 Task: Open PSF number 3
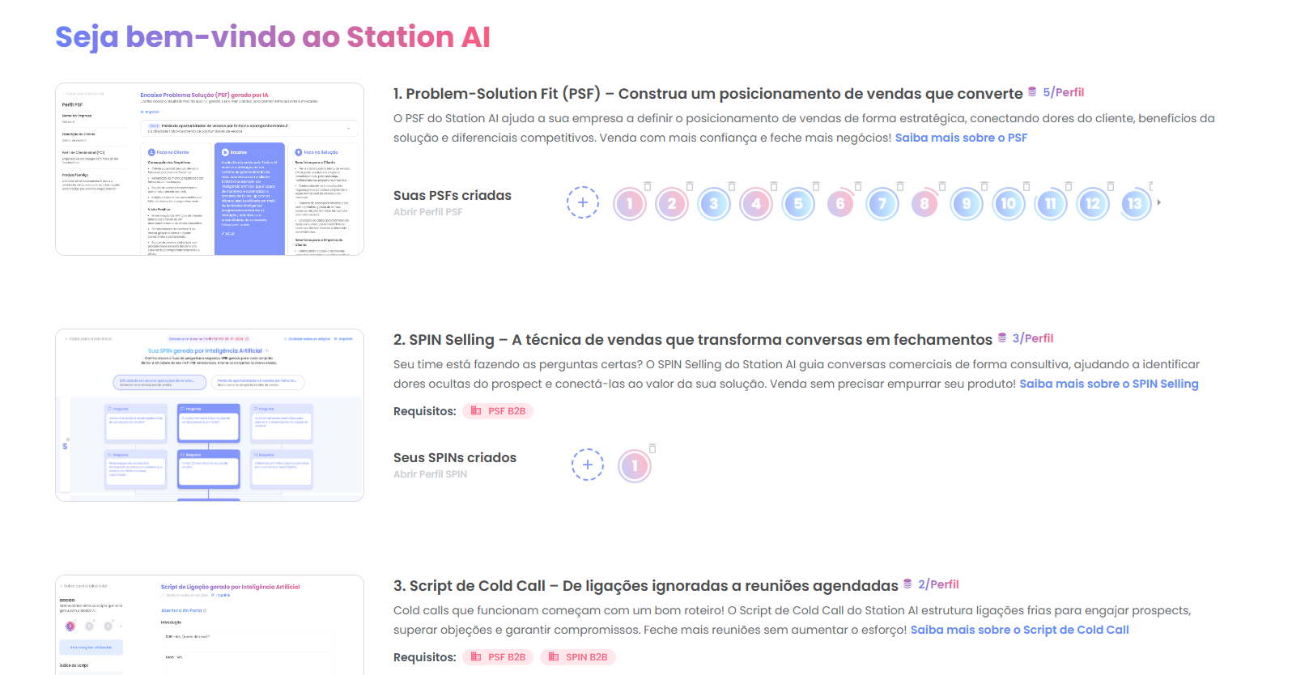click(x=714, y=204)
